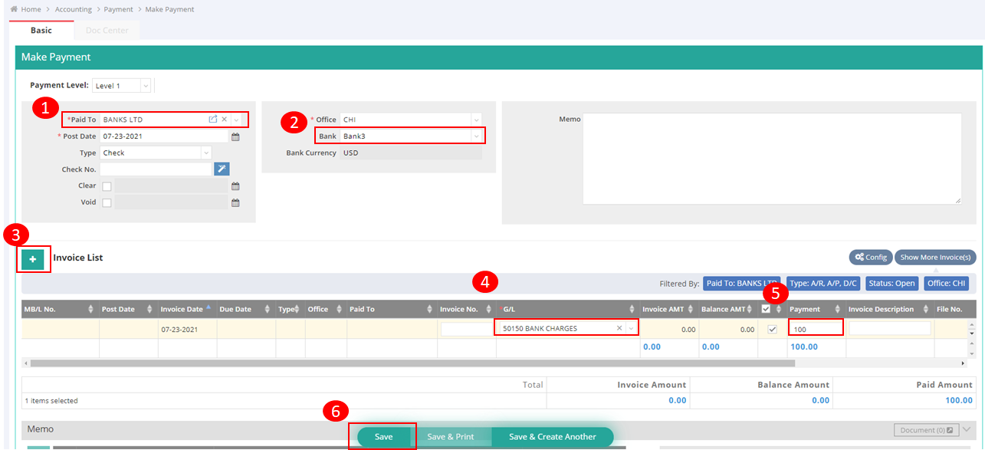The height and width of the screenshot is (450, 985).
Task: Select the Basic tab
Action: [41, 31]
